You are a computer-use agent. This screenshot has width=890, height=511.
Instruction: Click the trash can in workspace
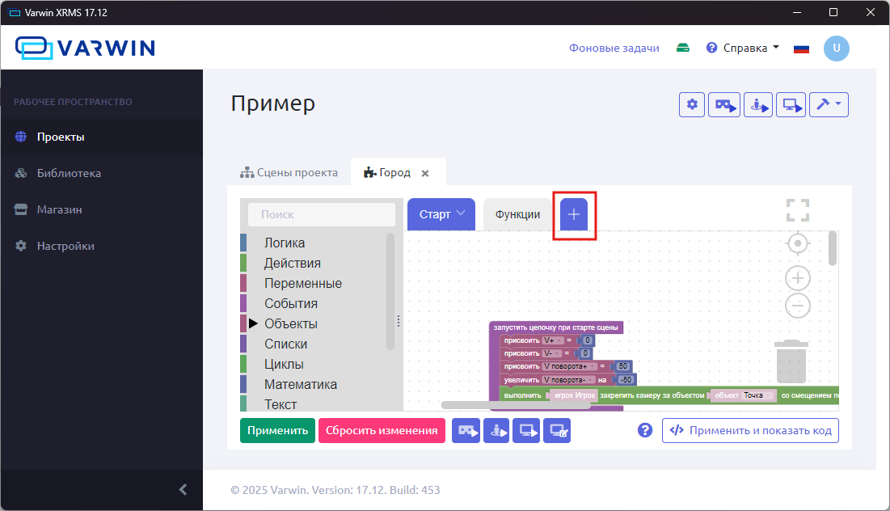pyautogui.click(x=791, y=361)
